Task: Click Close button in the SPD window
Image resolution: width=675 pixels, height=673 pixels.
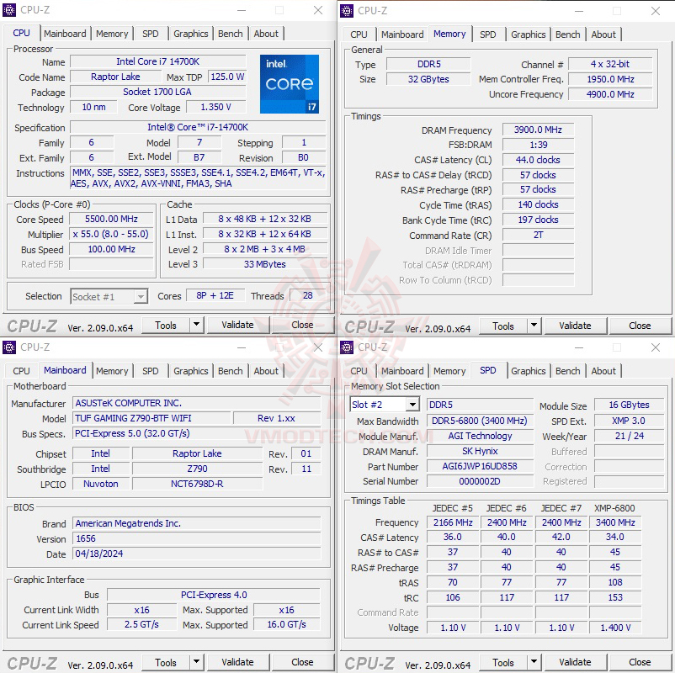Action: [x=640, y=663]
